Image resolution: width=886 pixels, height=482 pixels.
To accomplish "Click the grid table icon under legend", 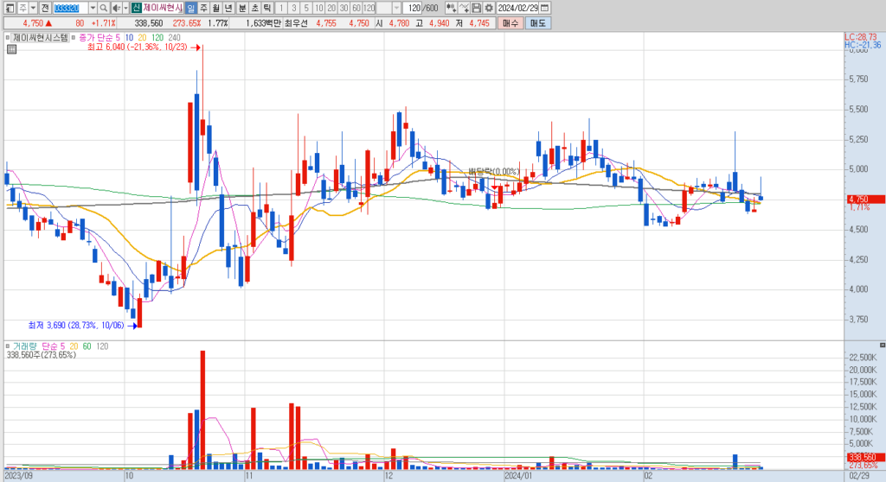I will point(11,49).
